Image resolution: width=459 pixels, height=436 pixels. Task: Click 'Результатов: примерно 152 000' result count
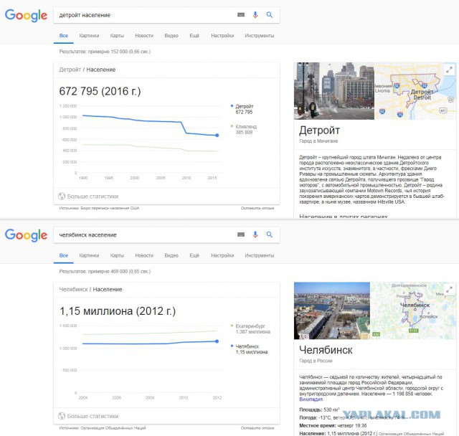click(105, 52)
